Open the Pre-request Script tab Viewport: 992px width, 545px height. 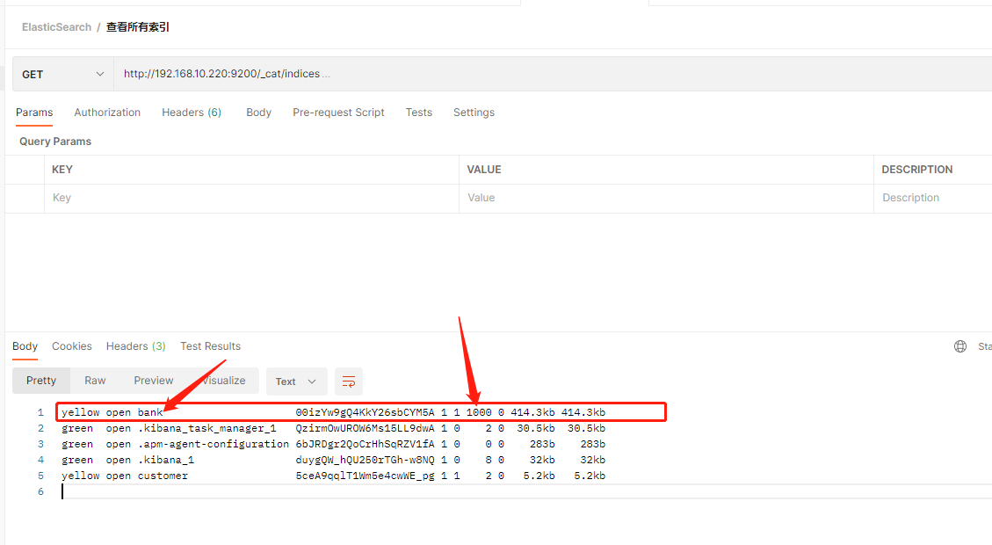pyautogui.click(x=338, y=112)
